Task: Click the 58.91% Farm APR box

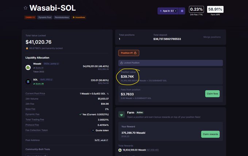Action: pyautogui.click(x=215, y=9)
